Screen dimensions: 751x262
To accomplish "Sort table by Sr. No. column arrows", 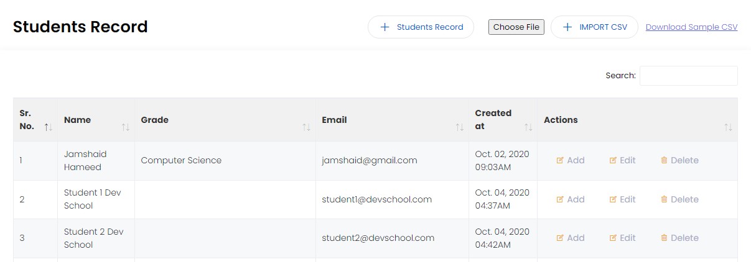I will [x=48, y=127].
